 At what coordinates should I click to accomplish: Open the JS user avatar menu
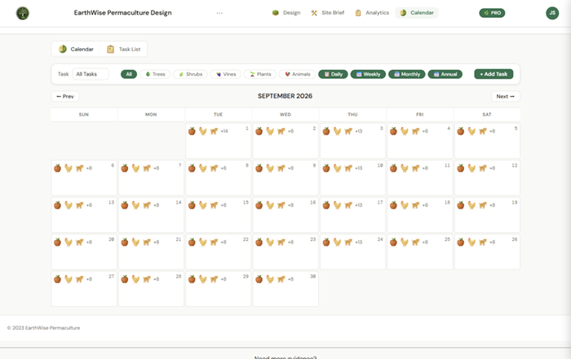coord(552,13)
